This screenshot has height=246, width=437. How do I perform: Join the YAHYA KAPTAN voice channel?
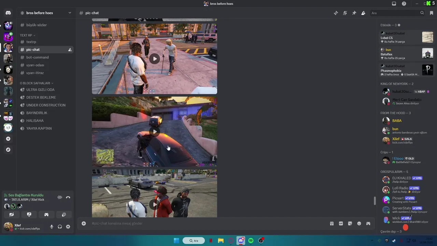tap(46, 128)
